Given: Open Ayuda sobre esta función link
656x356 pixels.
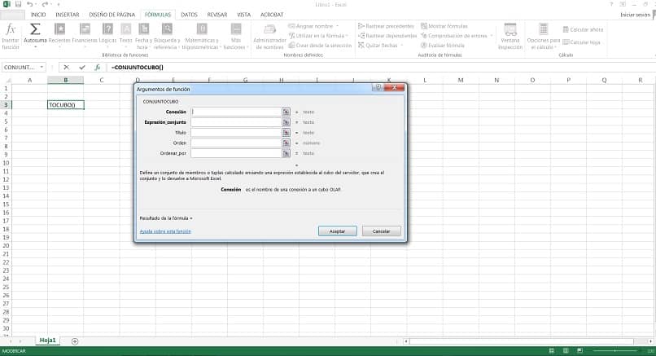Looking at the screenshot, I should tap(165, 231).
